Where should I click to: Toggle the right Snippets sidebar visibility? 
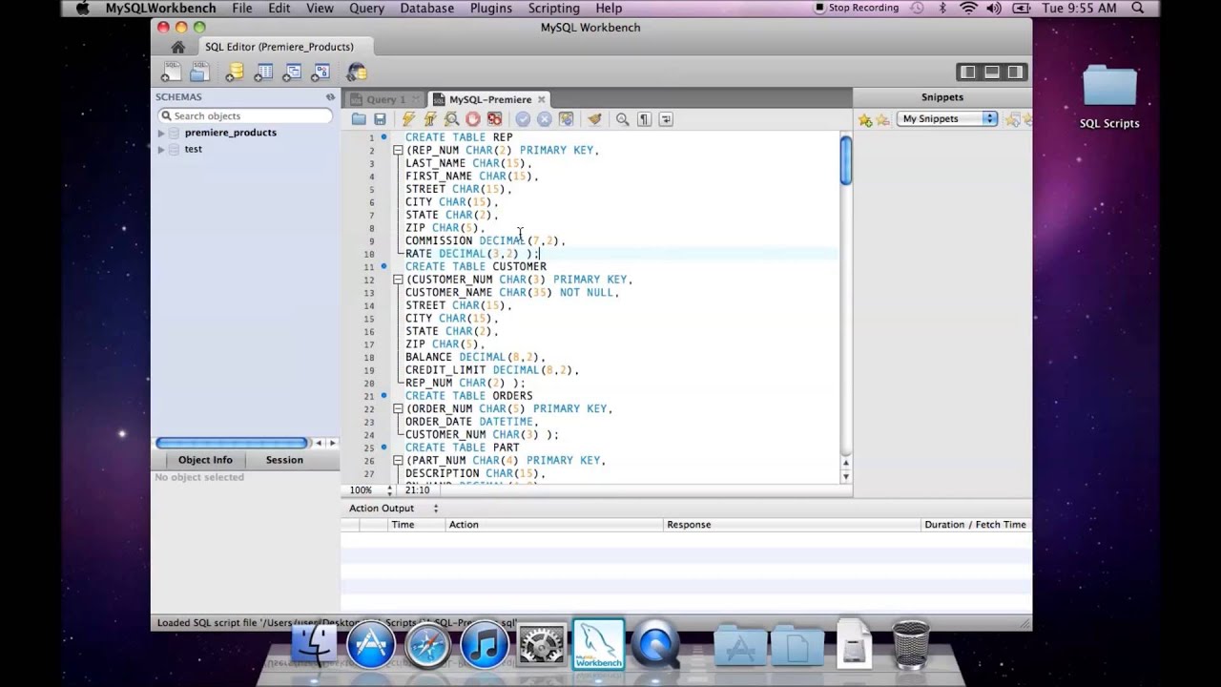pyautogui.click(x=1015, y=72)
